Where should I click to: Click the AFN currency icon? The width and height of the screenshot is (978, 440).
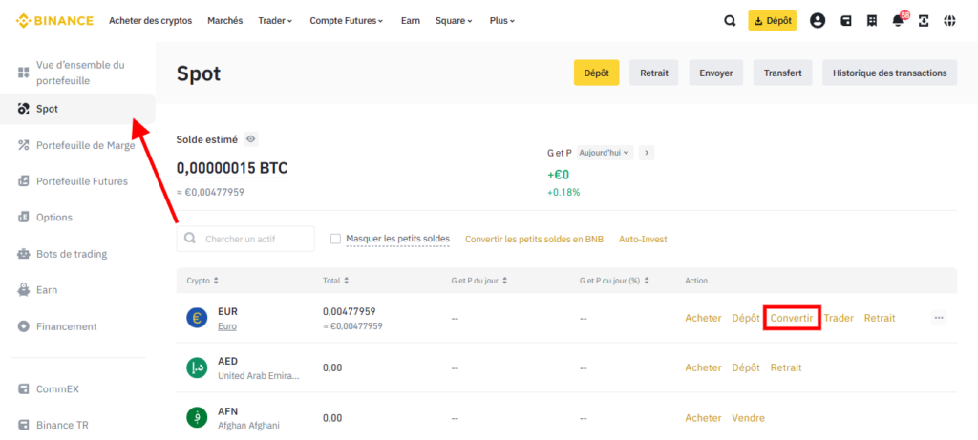coord(197,417)
